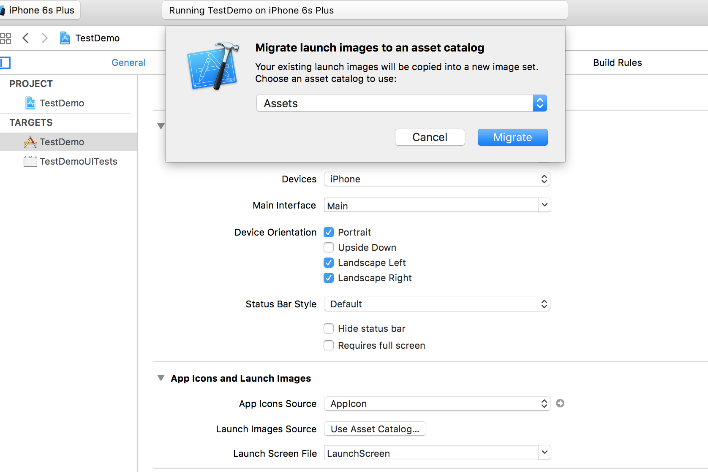Click the Launch Screen File text field
This screenshot has height=472, width=708.
pyautogui.click(x=431, y=453)
